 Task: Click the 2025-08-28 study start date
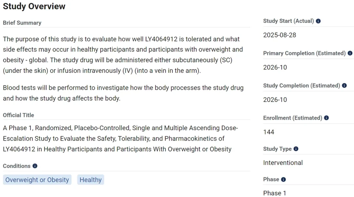point(280,35)
